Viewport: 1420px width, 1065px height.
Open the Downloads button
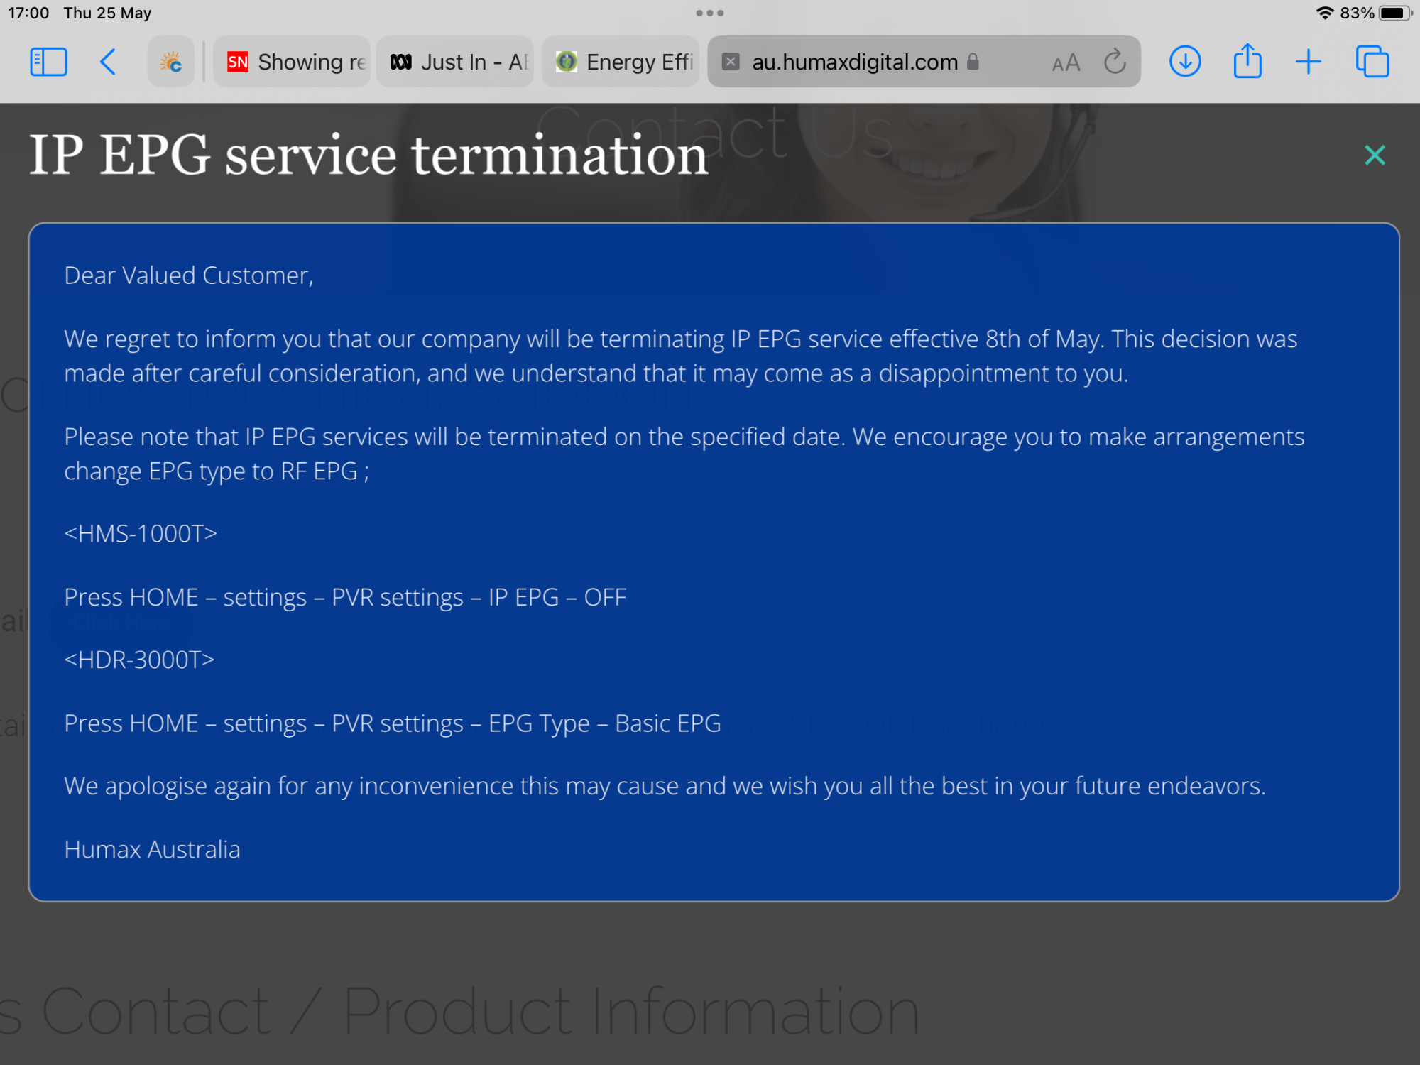[x=1184, y=62]
